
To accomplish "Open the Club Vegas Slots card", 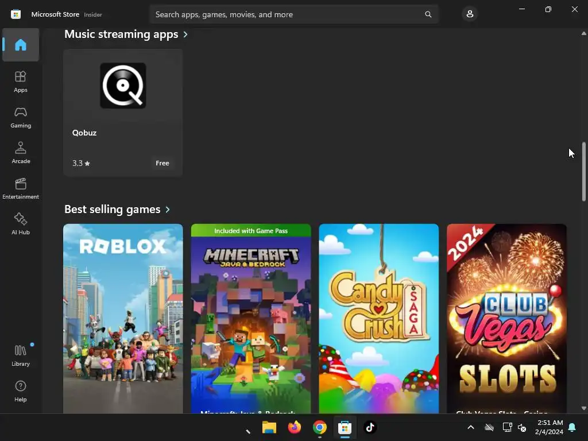I will 506,319.
